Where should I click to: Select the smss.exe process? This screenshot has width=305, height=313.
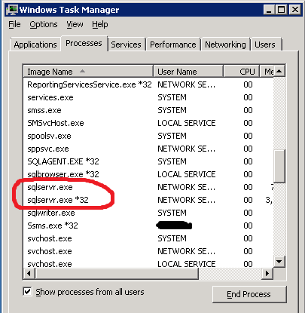pyautogui.click(x=148, y=110)
